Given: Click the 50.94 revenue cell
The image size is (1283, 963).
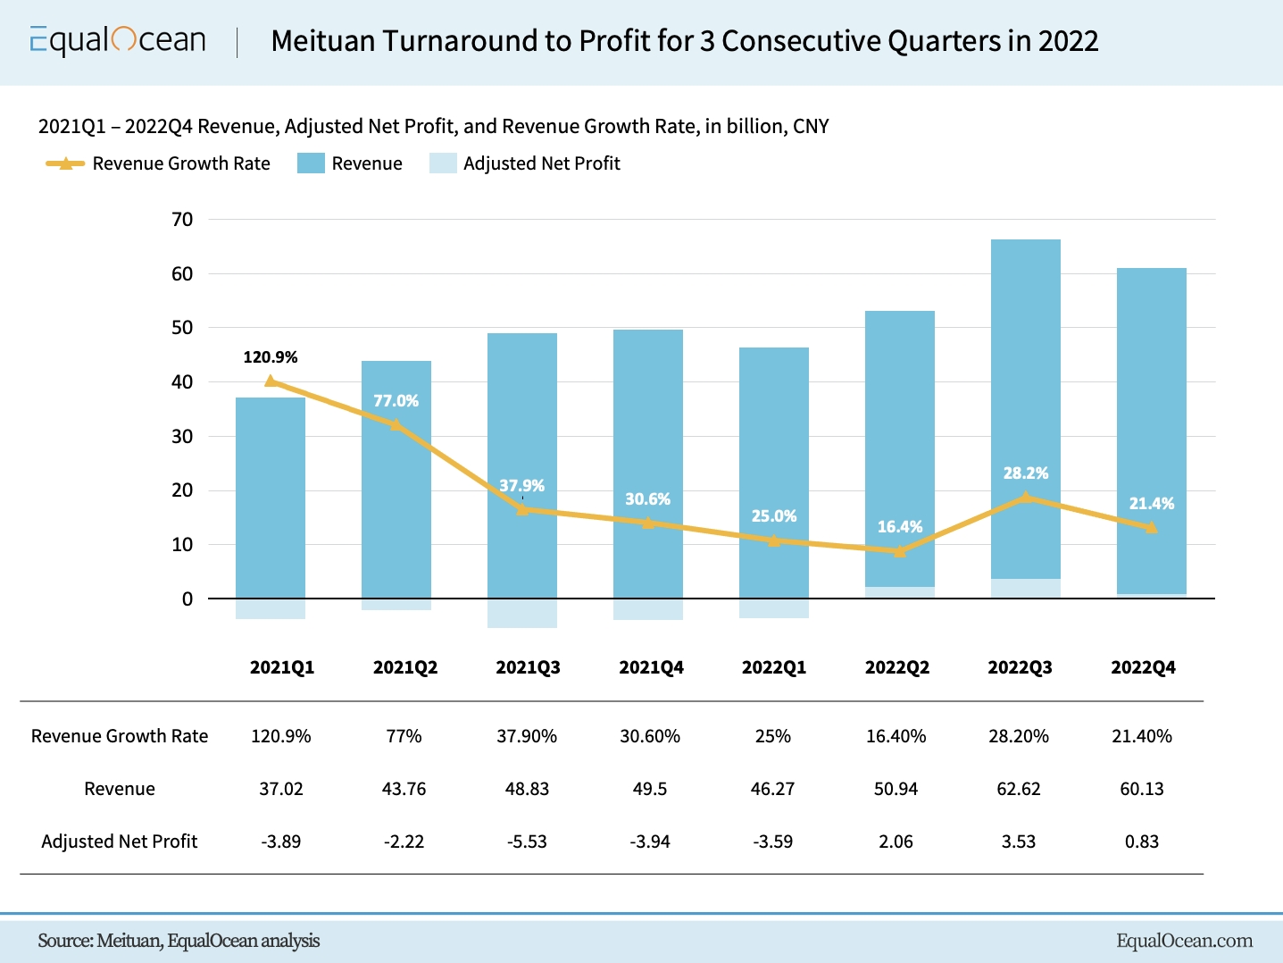Looking at the screenshot, I should click(x=896, y=789).
